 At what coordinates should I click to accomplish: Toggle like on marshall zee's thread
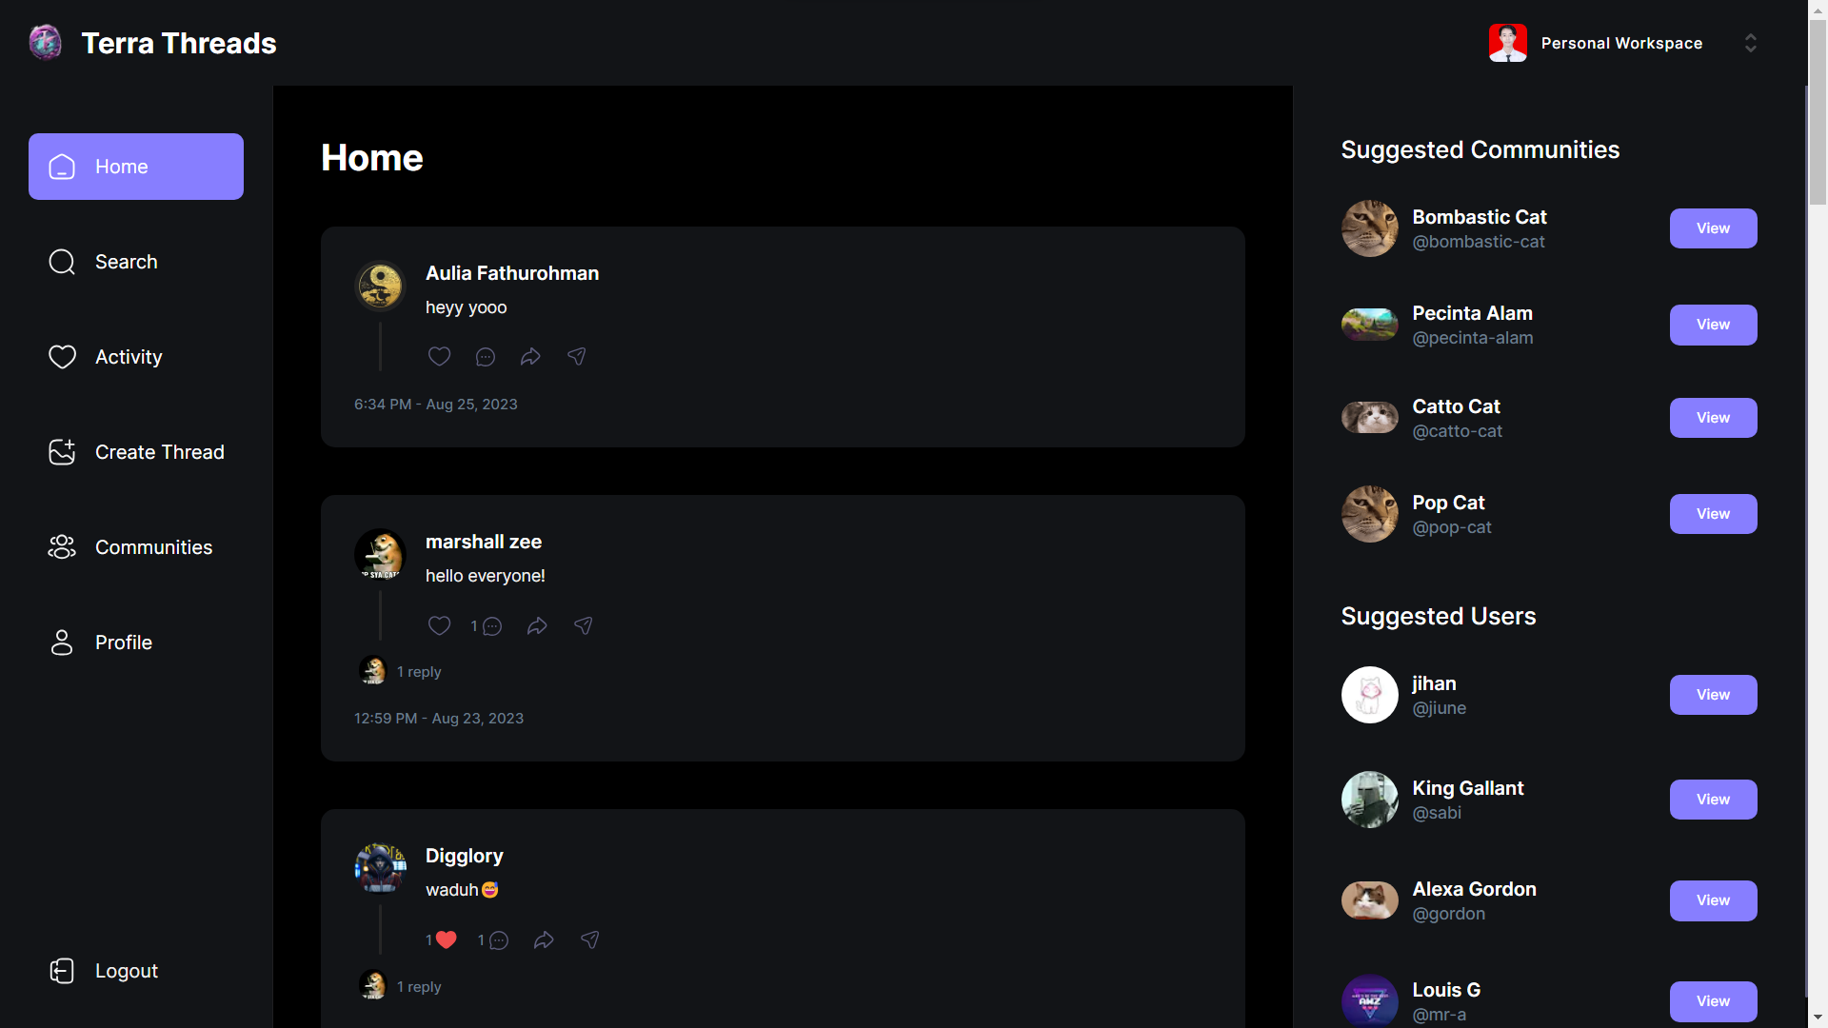(x=439, y=625)
